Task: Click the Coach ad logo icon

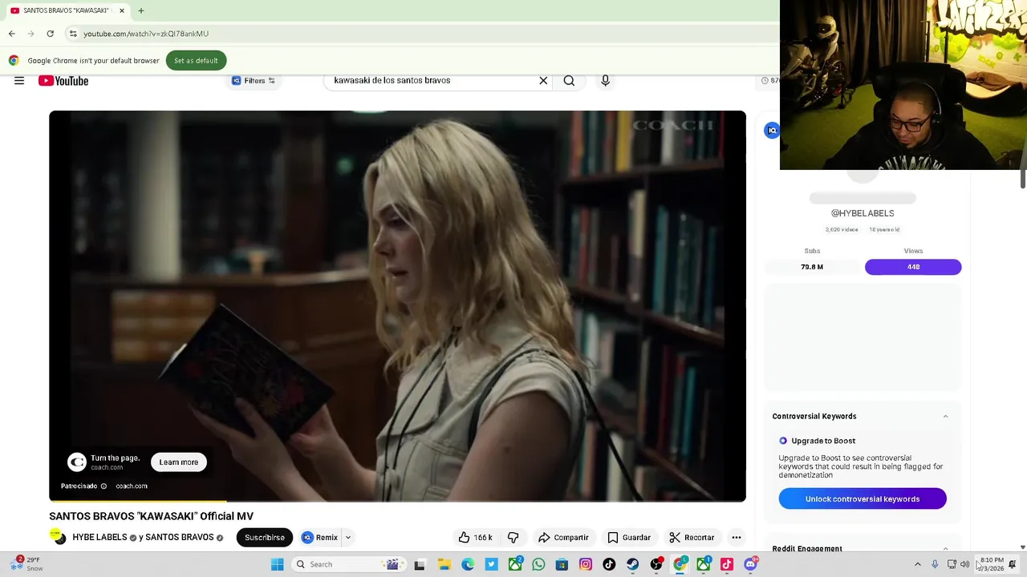Action: click(x=77, y=462)
